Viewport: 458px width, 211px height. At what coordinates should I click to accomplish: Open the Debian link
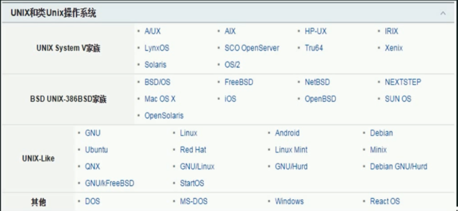click(381, 133)
